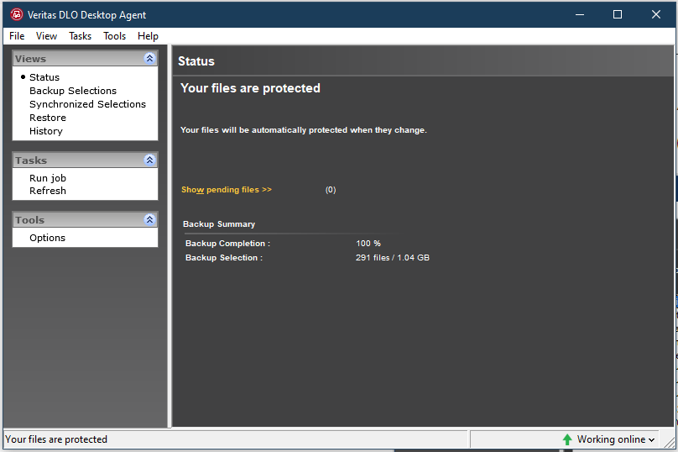Collapse the Tools panel with chevron

(x=149, y=219)
